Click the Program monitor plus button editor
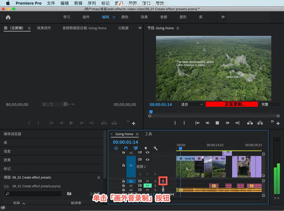 pyautogui.click(x=278, y=123)
